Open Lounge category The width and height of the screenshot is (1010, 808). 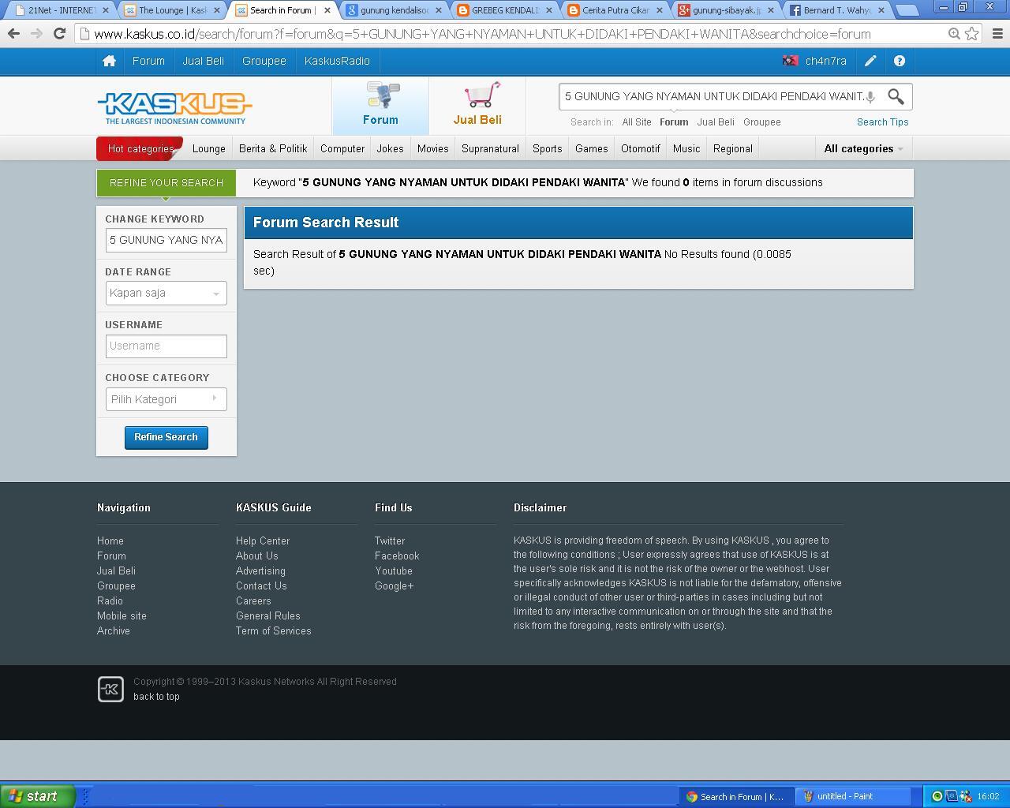[209, 148]
